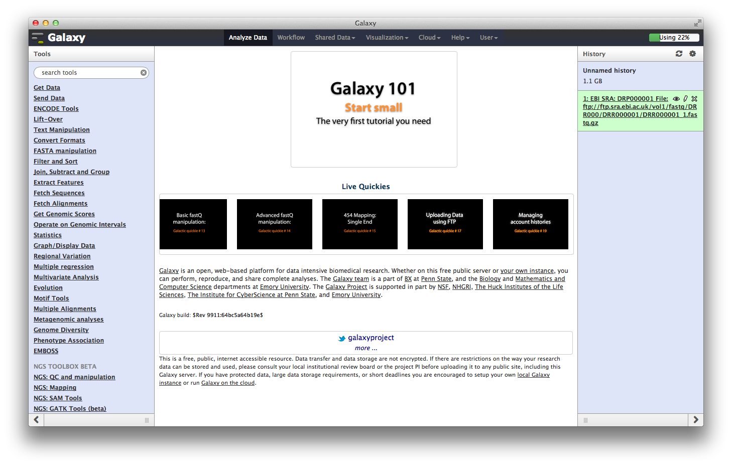Collapse the Tools panel with left arrow
The width and height of the screenshot is (732, 466).
click(x=36, y=420)
